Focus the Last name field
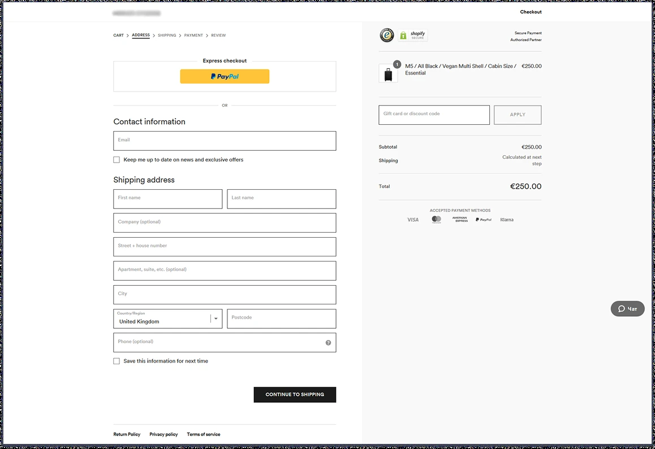The image size is (655, 449). click(x=282, y=199)
